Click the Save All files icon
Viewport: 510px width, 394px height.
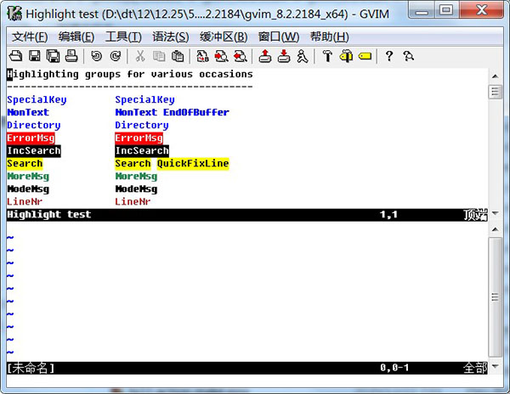(x=53, y=56)
